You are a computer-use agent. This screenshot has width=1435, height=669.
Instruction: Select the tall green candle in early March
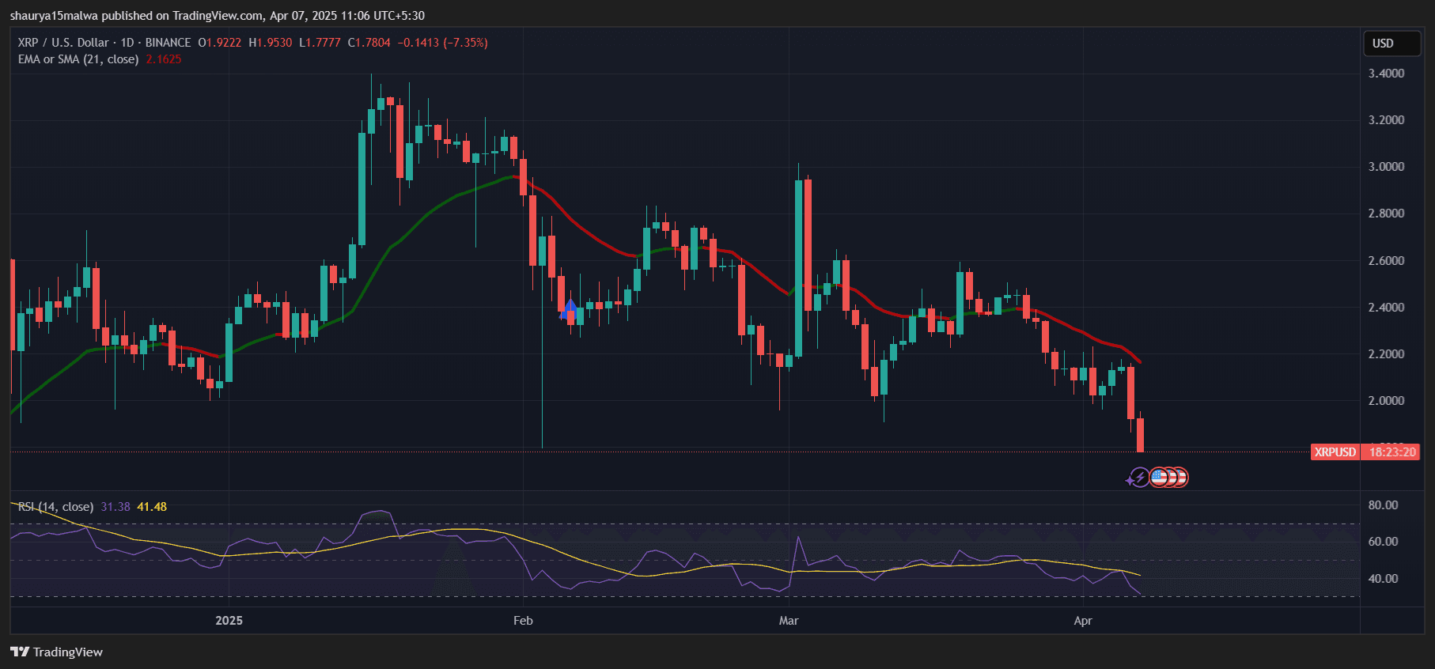(798, 269)
